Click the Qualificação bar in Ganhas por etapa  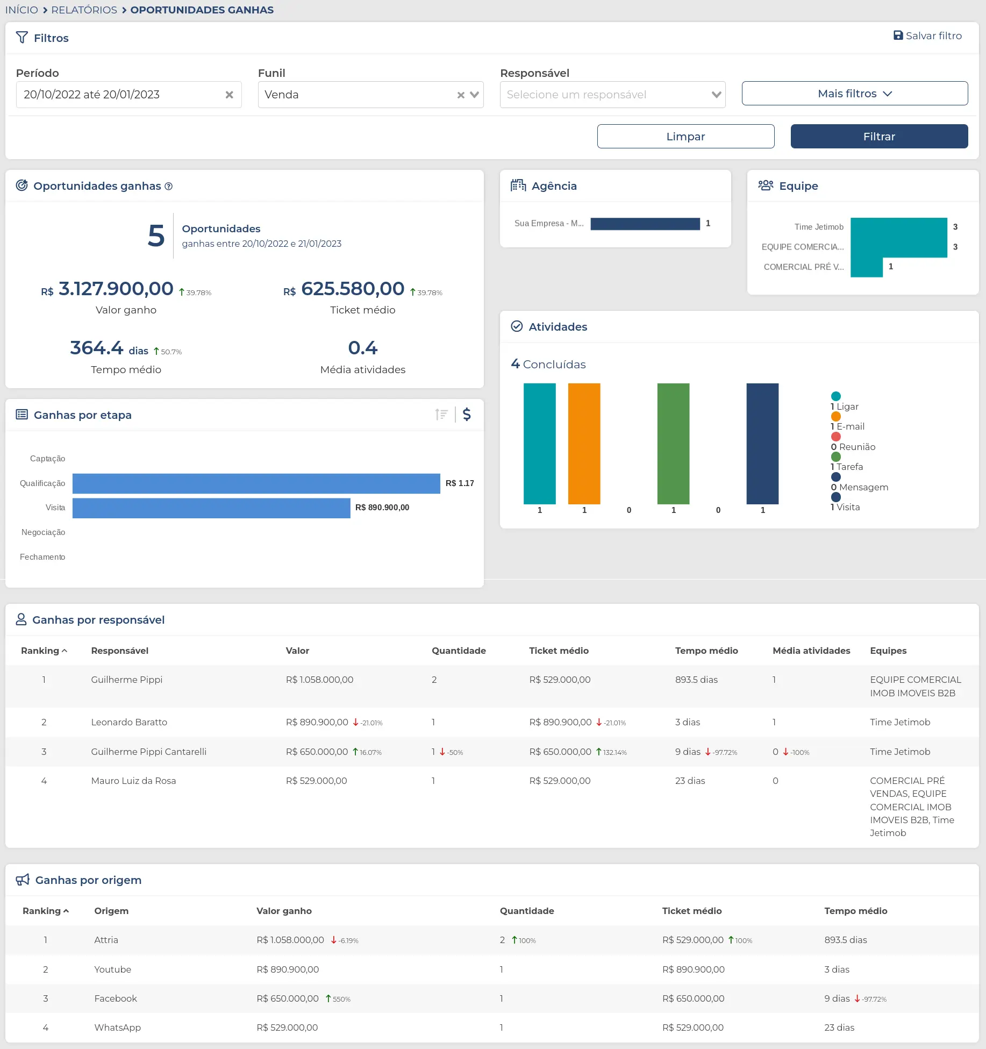(x=256, y=483)
